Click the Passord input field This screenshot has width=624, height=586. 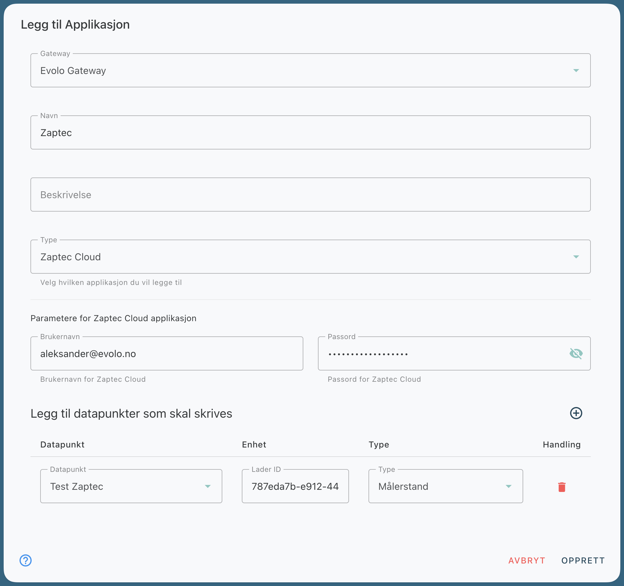[x=439, y=354]
